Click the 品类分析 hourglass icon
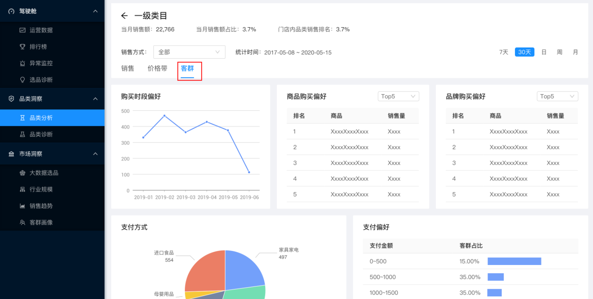Image resolution: width=593 pixels, height=299 pixels. point(22,118)
